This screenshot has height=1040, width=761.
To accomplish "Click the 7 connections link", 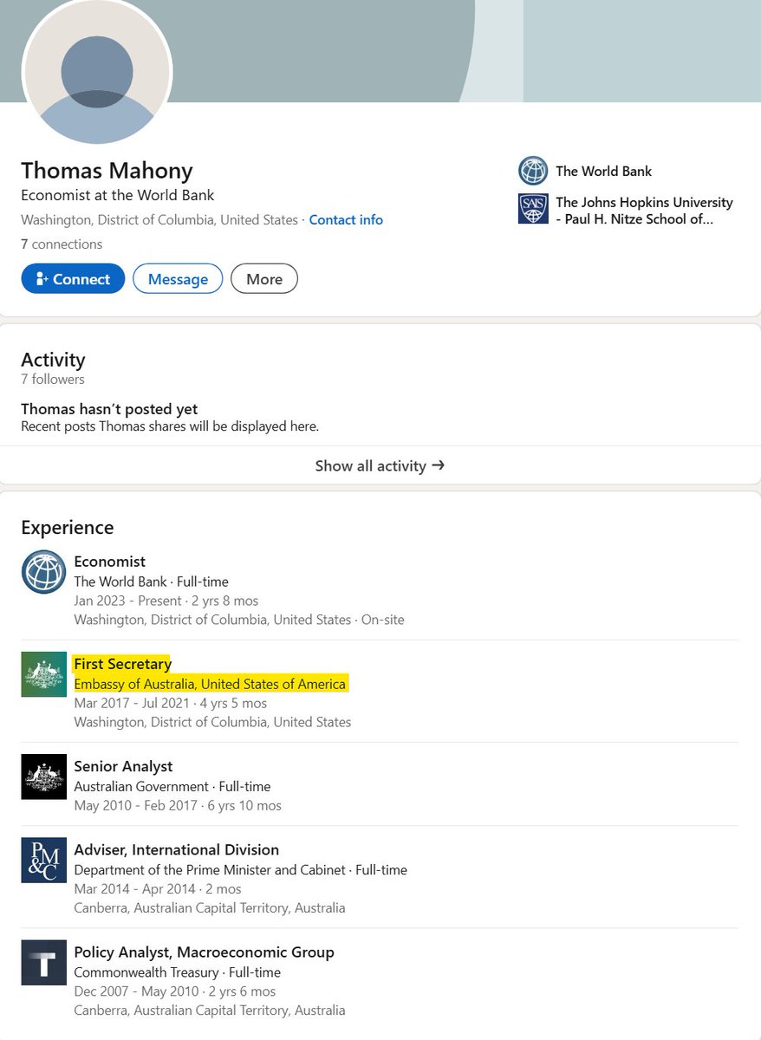I will click(x=62, y=244).
